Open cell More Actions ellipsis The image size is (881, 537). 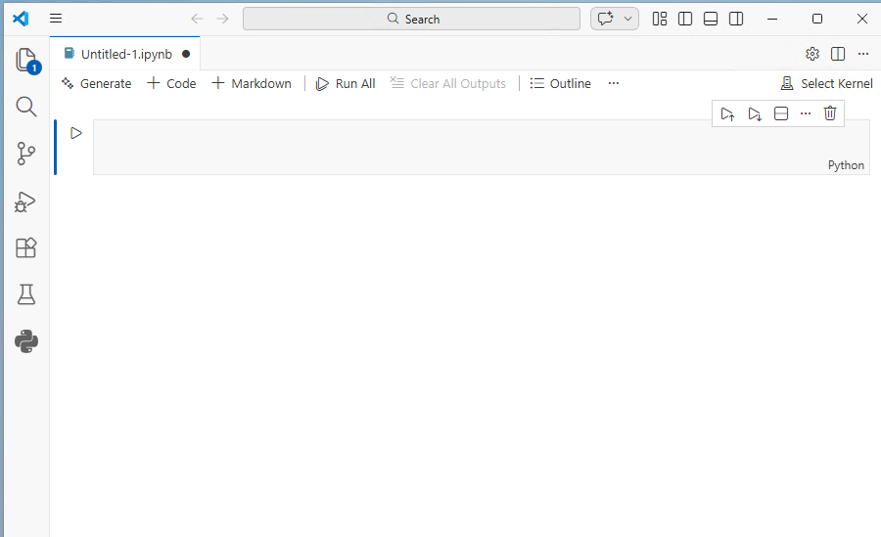click(806, 114)
